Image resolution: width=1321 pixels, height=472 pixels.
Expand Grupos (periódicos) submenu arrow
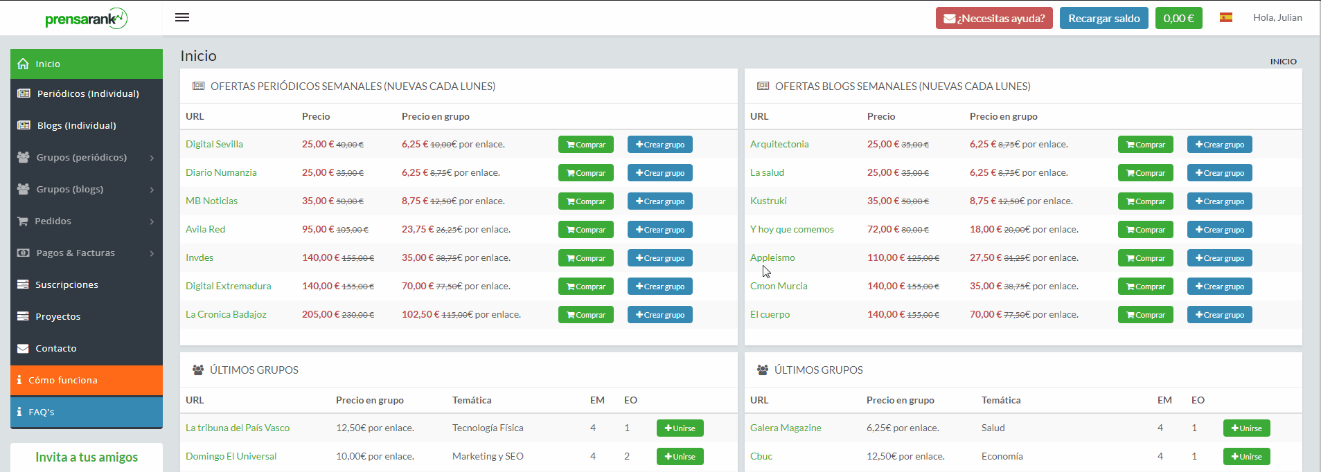152,158
